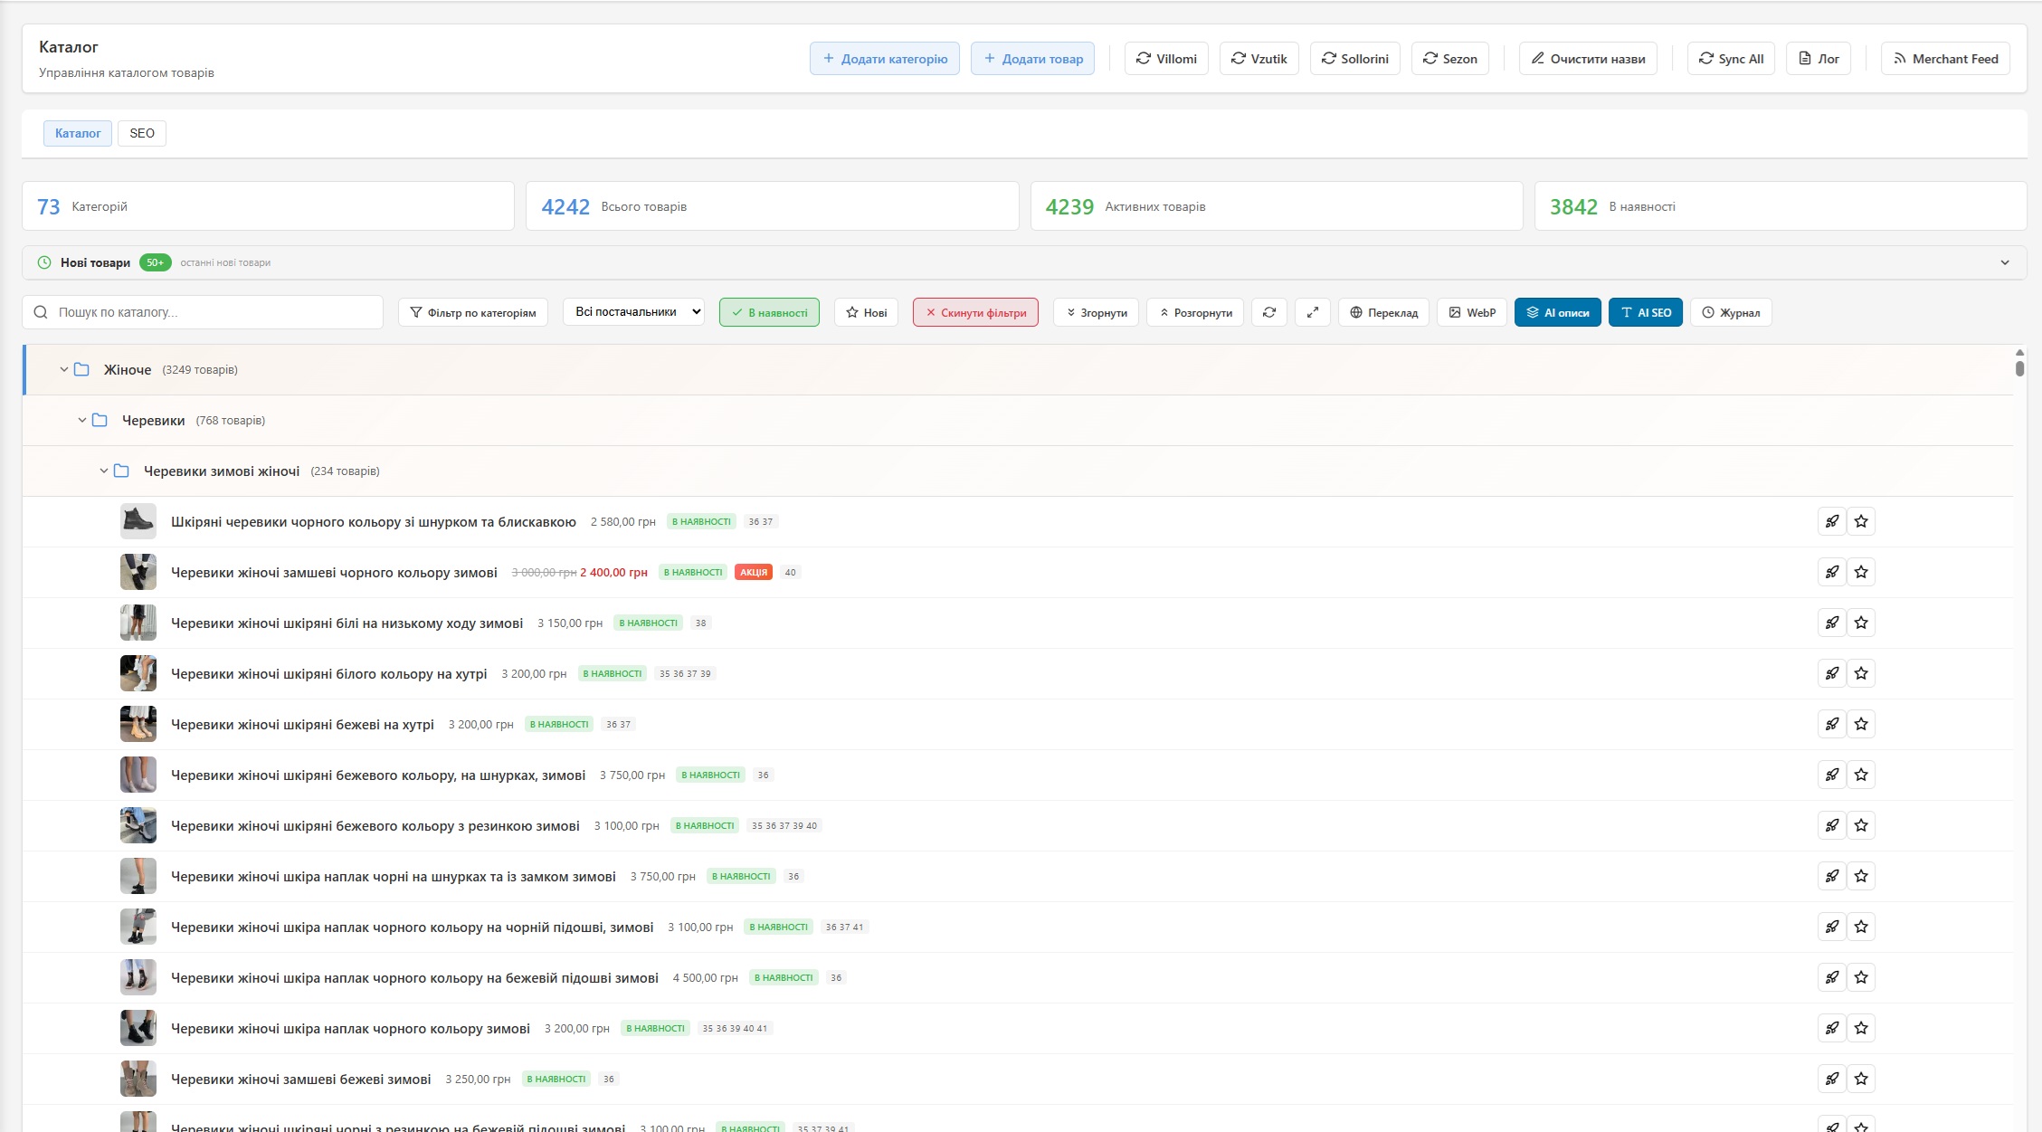
Task: Click the refresh icon in the filter toolbar
Action: (x=1269, y=312)
